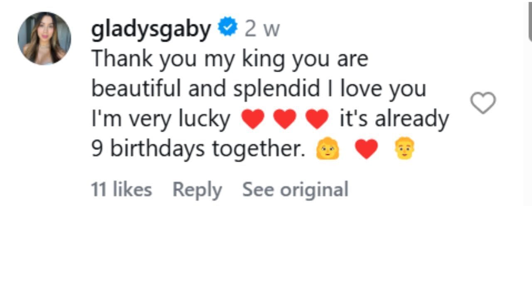Open the likes list via '11 likes'
Viewport: 532px width, 299px height.
tap(121, 189)
